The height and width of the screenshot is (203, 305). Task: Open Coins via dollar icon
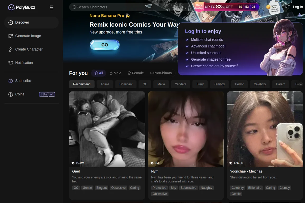coord(11,94)
